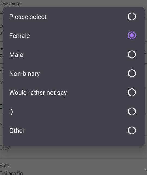Expand the Gender dropdown chevron behind dialog
Viewport: 147px width, 175px height.
point(146,53)
